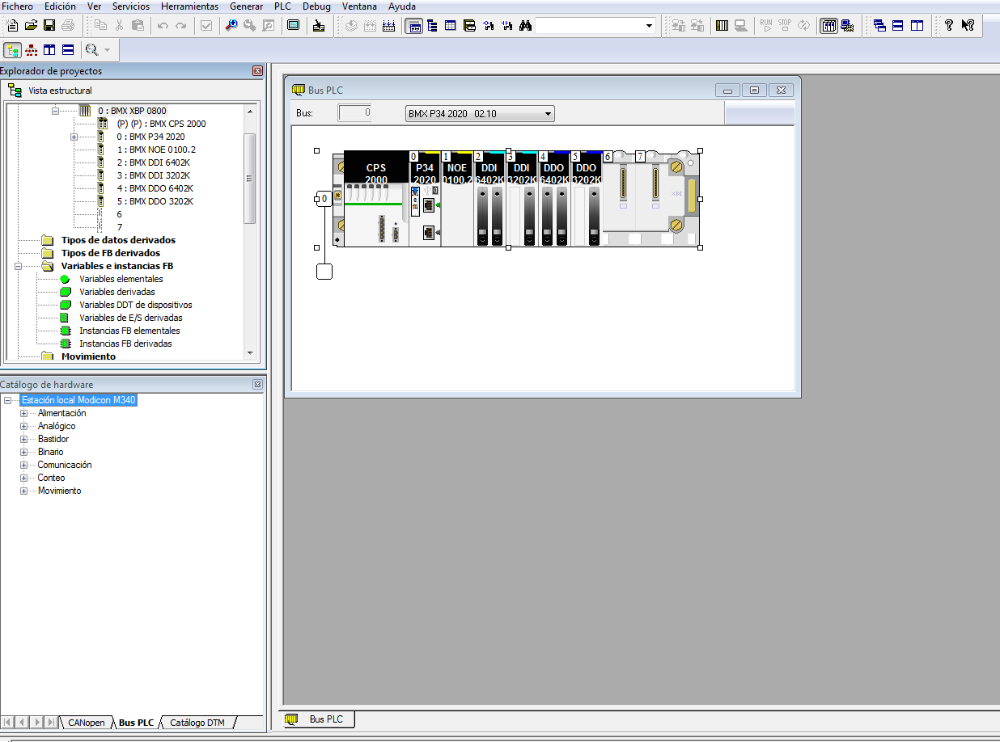Open the Generar menu

(246, 6)
